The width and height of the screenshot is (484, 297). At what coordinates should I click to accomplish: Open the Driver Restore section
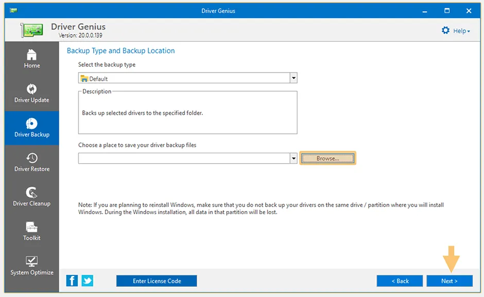(x=32, y=162)
